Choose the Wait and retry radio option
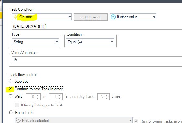 click(11, 96)
